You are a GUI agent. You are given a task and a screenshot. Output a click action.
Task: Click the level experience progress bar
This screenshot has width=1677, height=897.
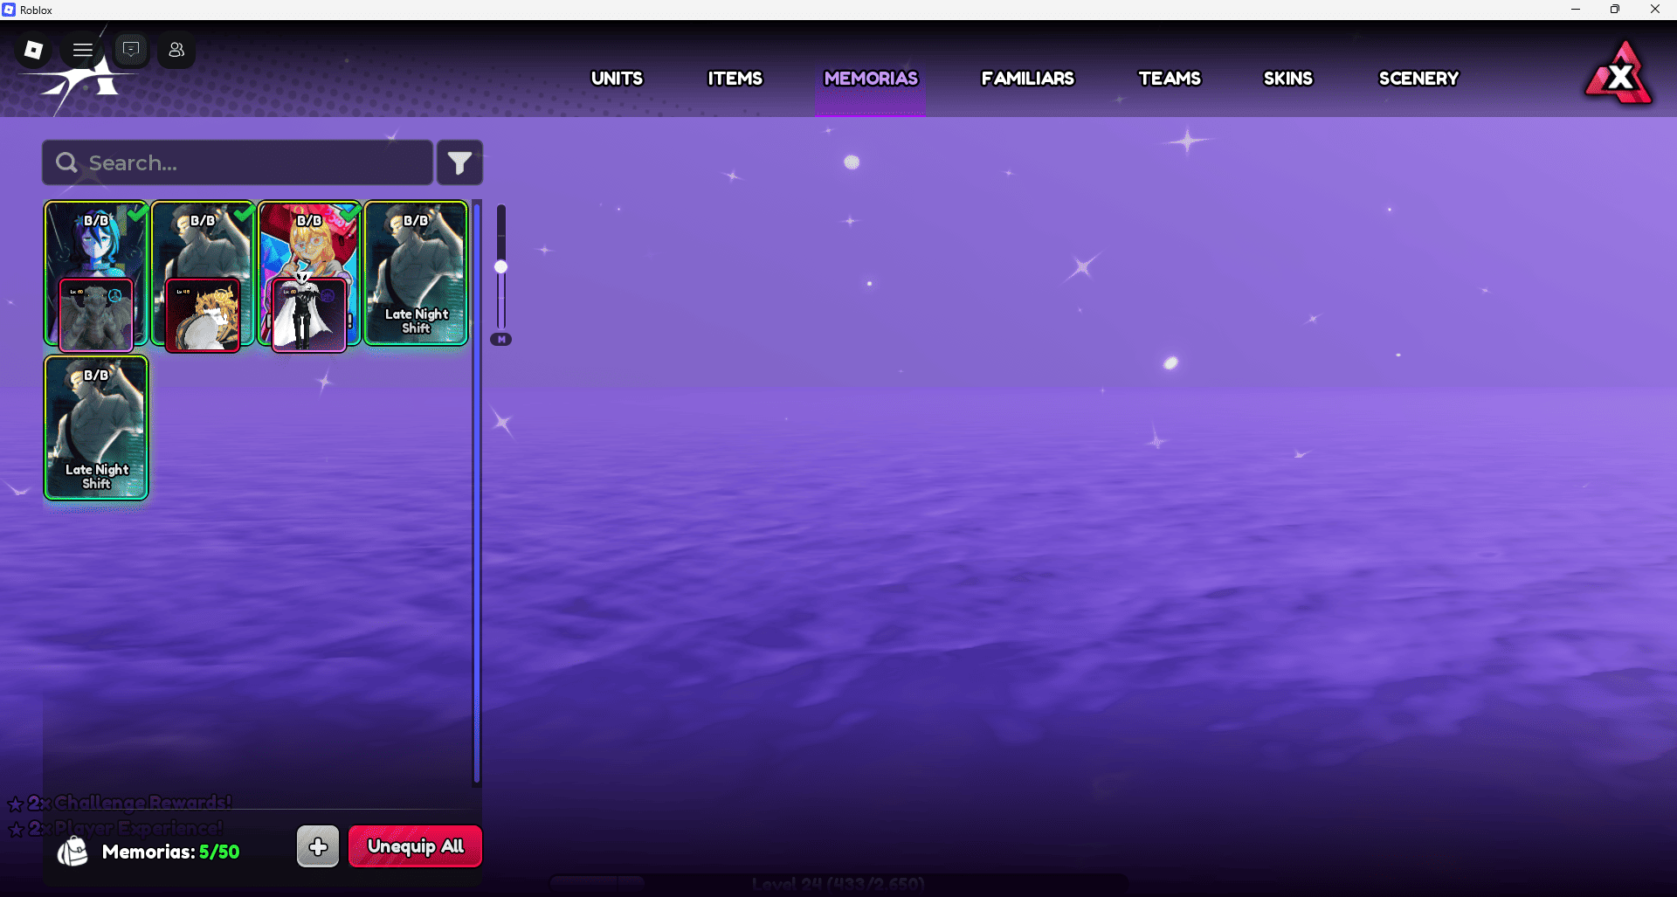pos(838,884)
